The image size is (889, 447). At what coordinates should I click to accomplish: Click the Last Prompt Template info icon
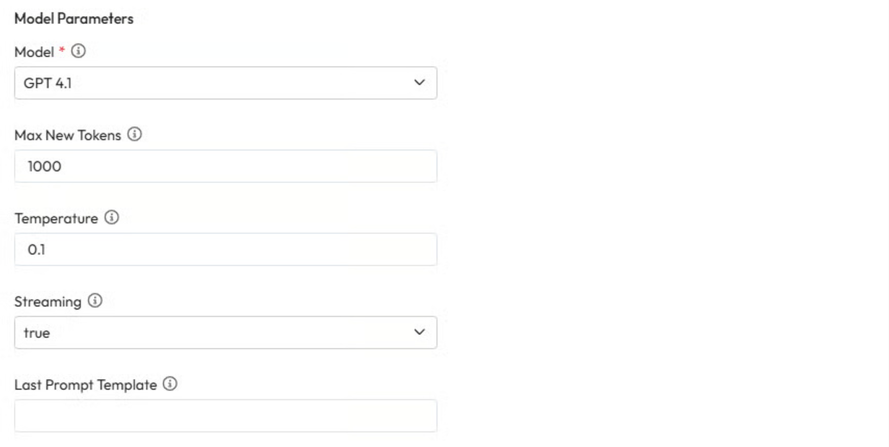(x=170, y=384)
